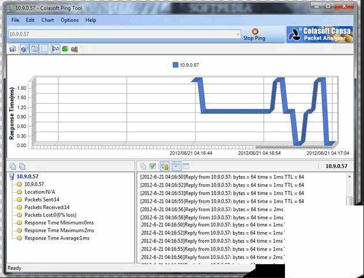This screenshot has height=278, width=364.
Task: Select the line chart type icon
Action: [55, 49]
